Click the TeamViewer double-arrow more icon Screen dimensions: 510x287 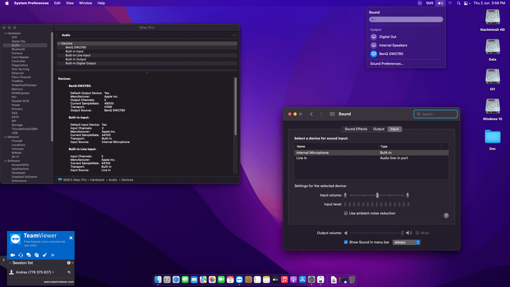[x=53, y=255]
